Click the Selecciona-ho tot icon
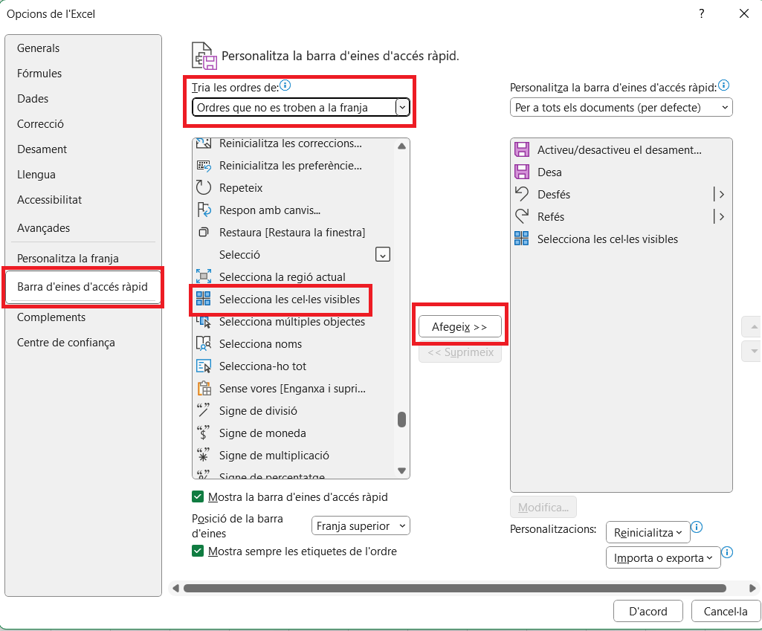 click(x=204, y=366)
